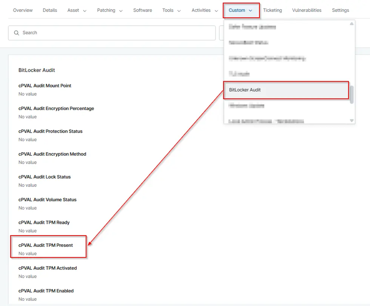Screen dimensions: 370x306
Task: Open the Patching tab
Action: click(x=106, y=11)
